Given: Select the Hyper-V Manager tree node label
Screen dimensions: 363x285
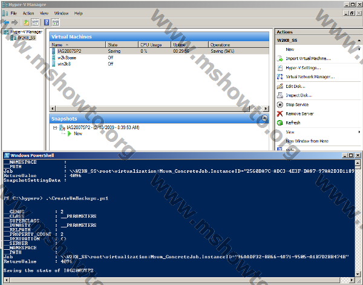Looking at the screenshot, I should click(27, 32).
